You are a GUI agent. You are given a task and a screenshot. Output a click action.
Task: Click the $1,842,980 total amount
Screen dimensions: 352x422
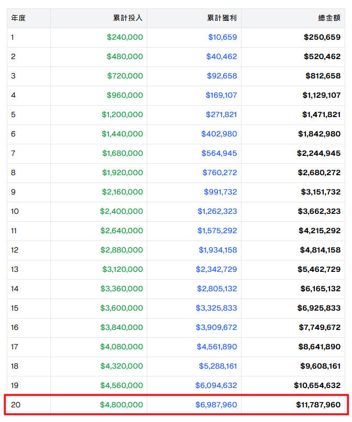[x=320, y=134]
